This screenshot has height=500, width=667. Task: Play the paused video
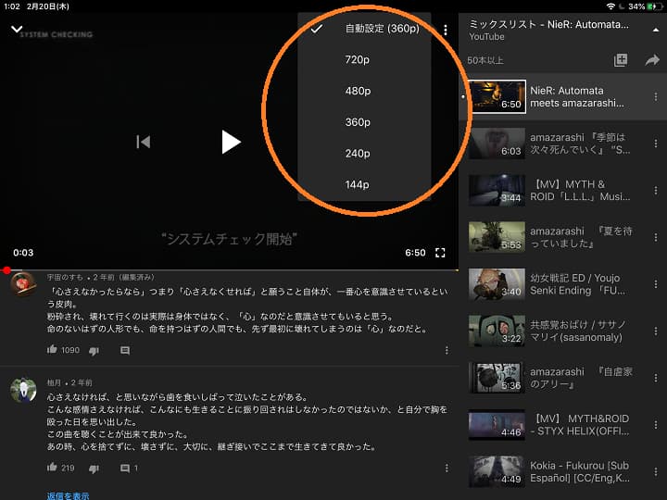[x=231, y=142]
